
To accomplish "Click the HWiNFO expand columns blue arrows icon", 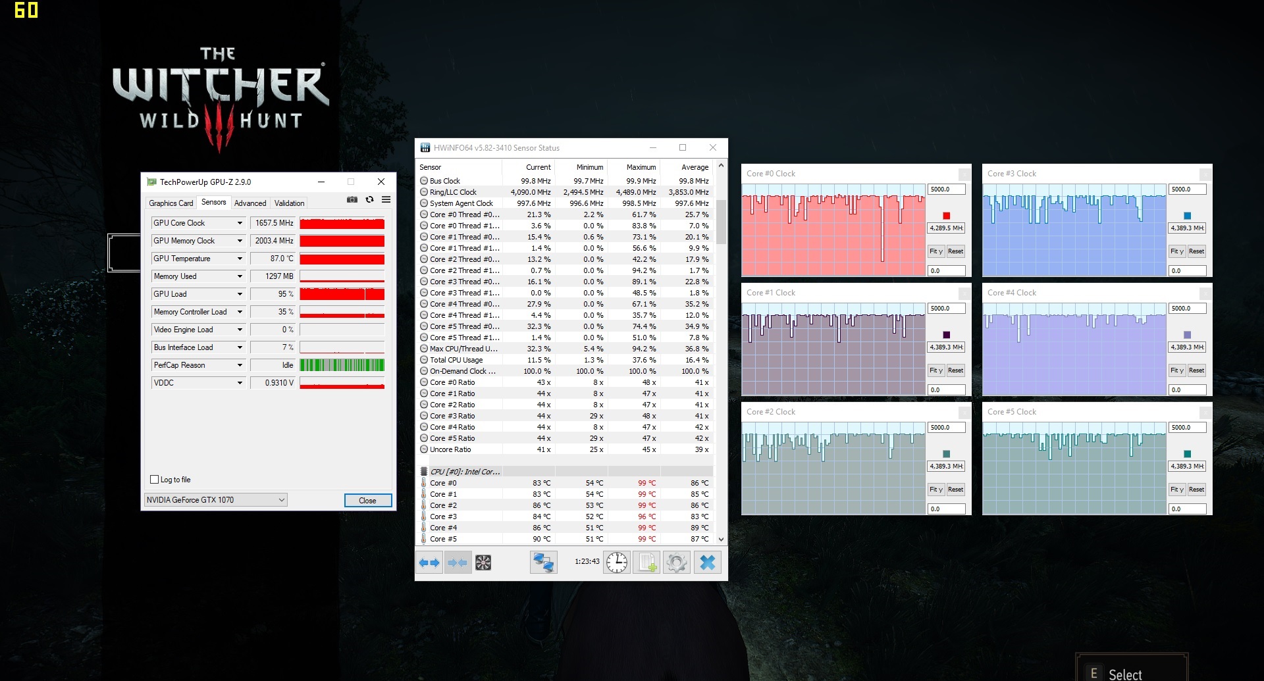I will tap(429, 563).
